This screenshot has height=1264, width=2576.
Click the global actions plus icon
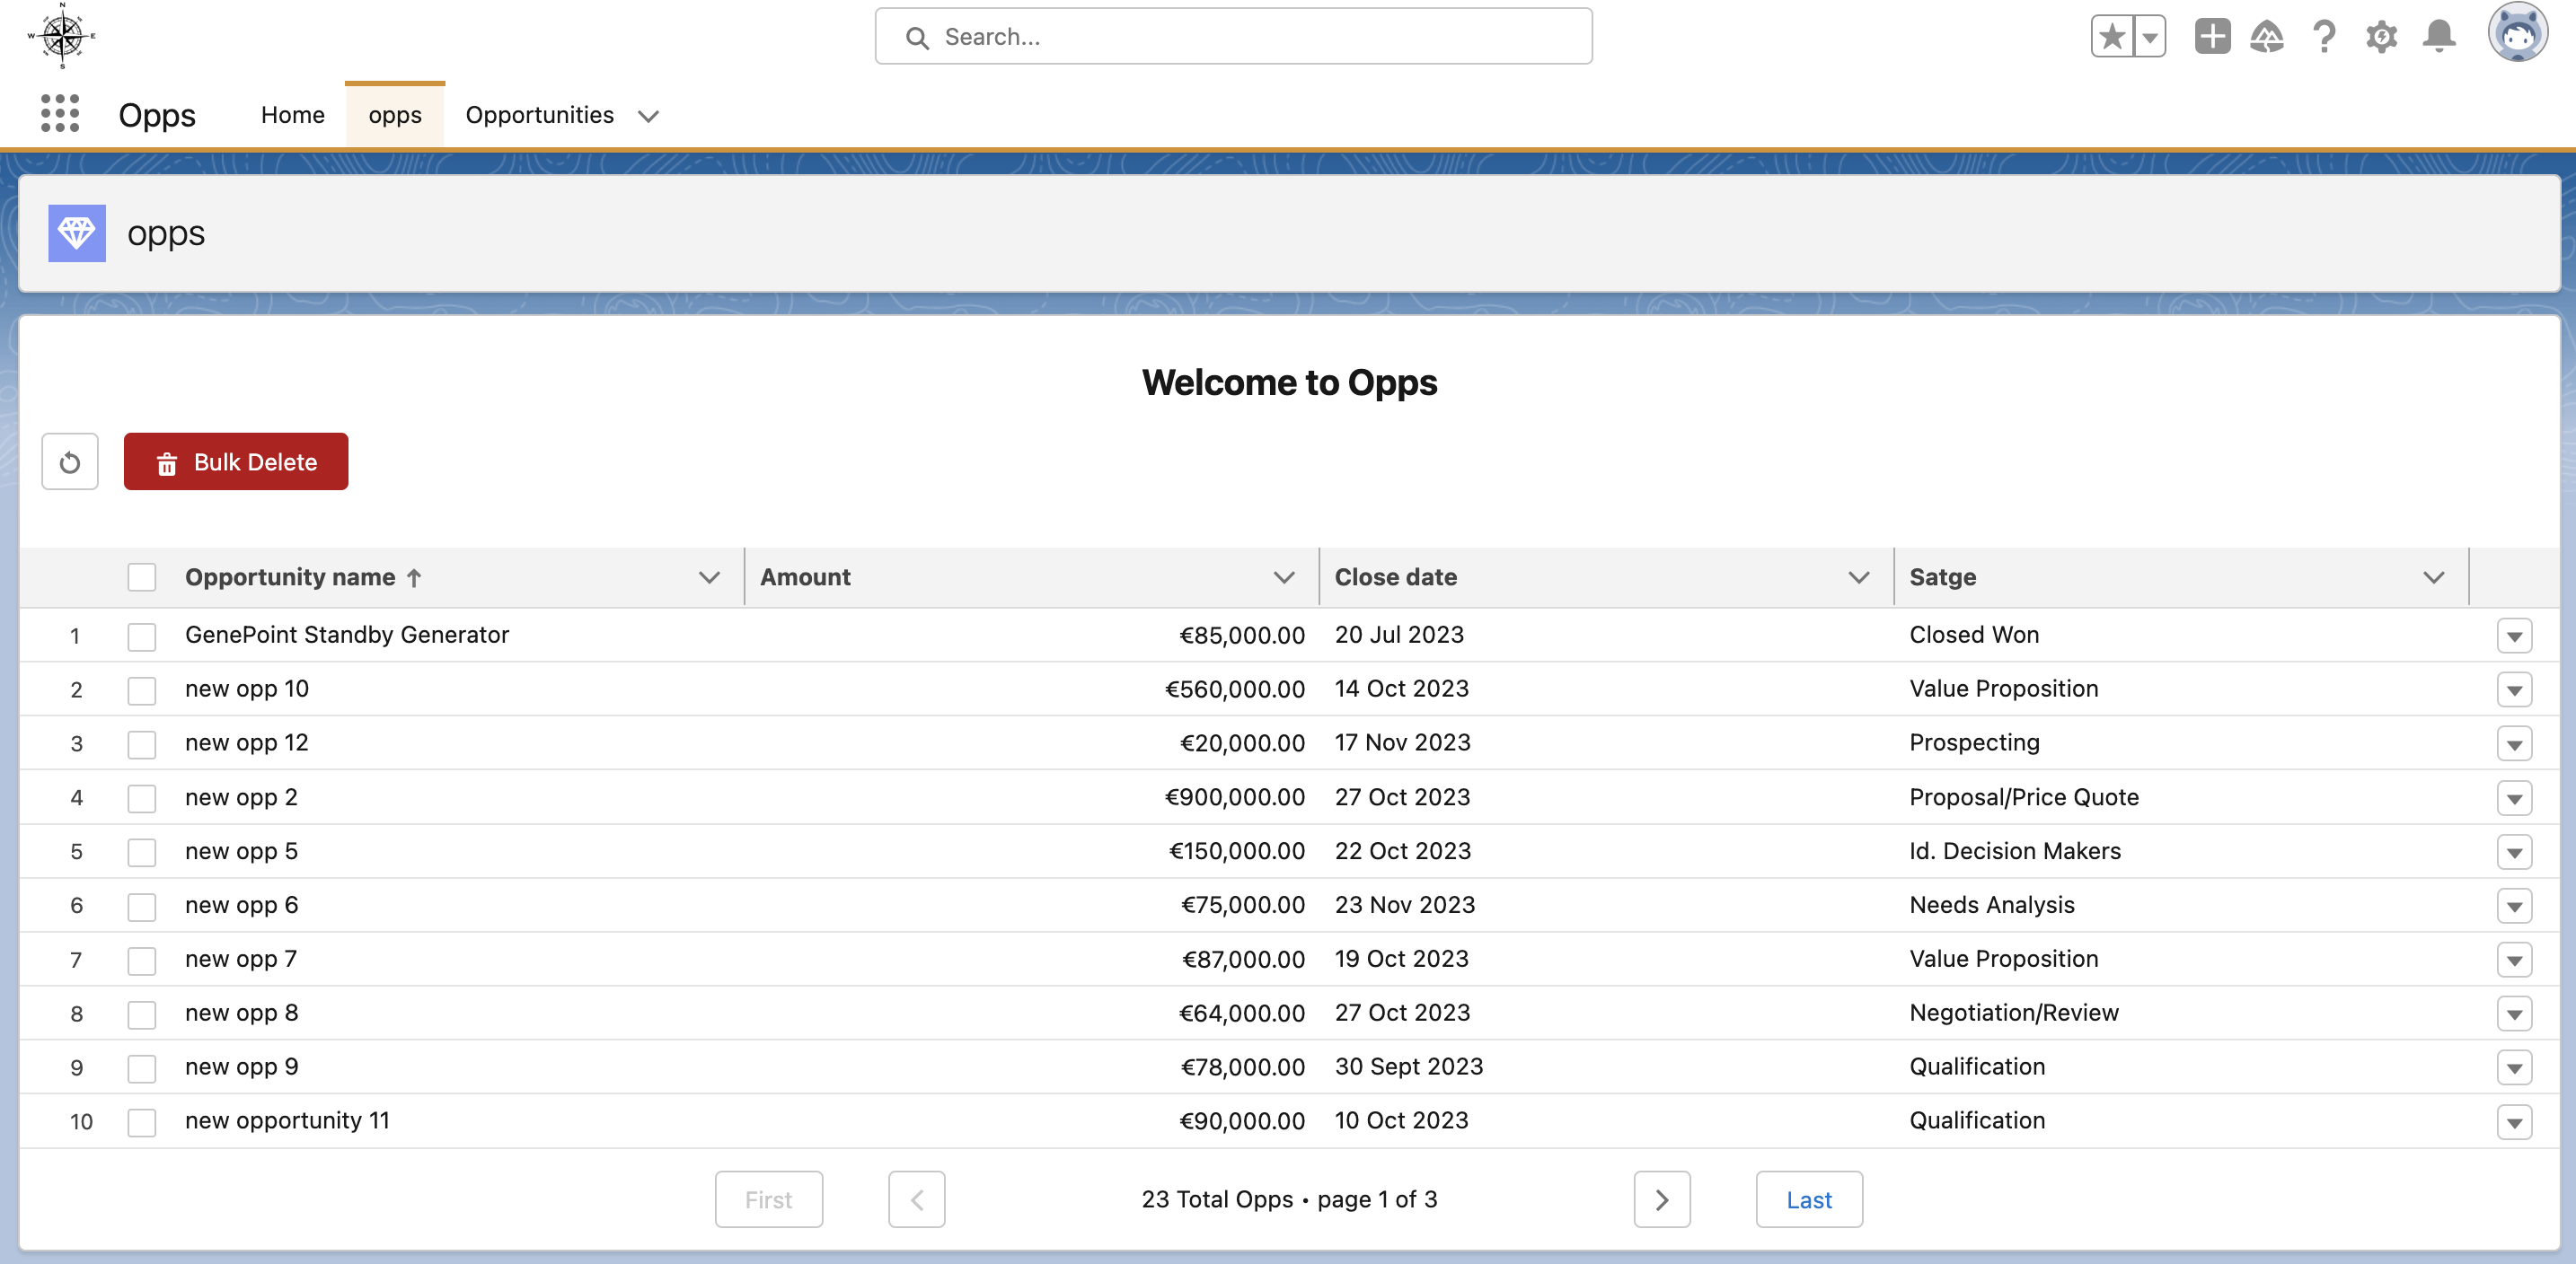[2212, 37]
